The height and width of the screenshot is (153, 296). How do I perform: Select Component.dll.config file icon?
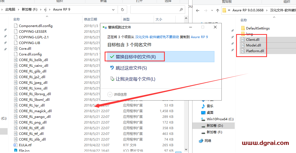[x=16, y=26]
